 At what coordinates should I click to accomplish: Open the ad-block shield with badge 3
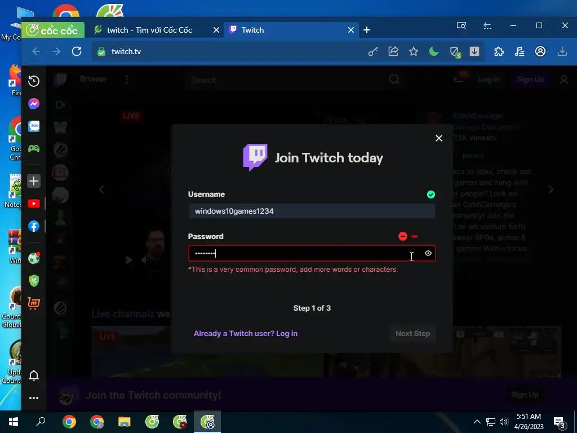click(455, 52)
